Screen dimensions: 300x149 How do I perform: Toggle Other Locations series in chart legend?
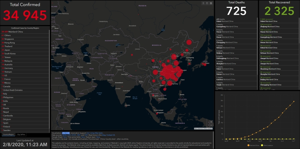tap(267, 146)
